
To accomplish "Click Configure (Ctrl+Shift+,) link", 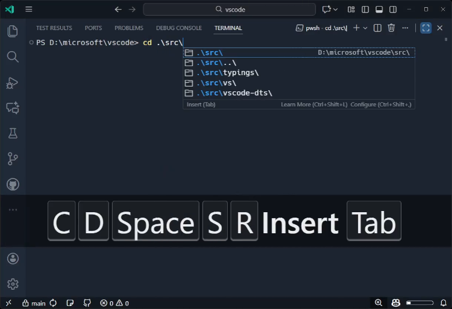I will (381, 105).
